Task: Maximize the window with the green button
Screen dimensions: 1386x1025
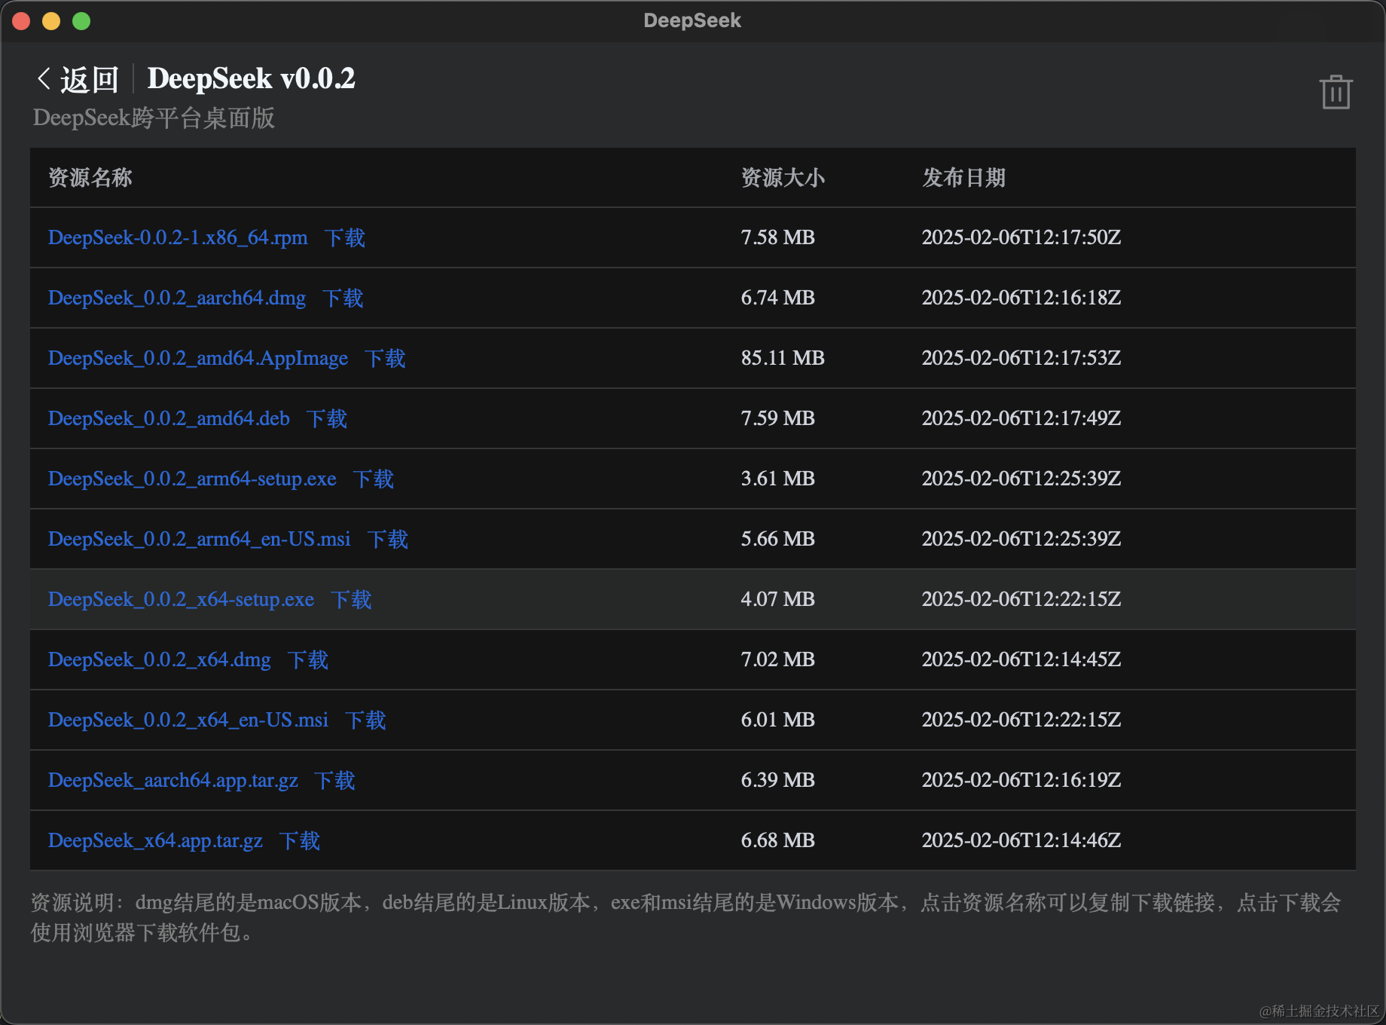Action: click(x=81, y=21)
